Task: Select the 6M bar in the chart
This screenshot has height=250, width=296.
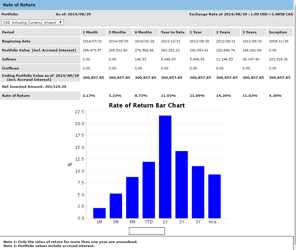Action: [x=132, y=198]
